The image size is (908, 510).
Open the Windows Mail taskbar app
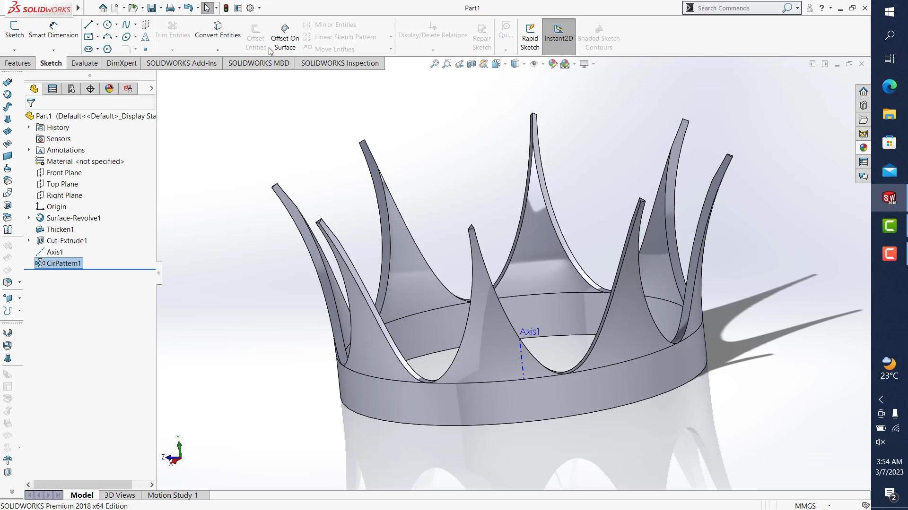pyautogui.click(x=889, y=170)
